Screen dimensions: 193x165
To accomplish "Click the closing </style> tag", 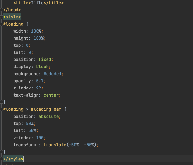I will 13,159.
